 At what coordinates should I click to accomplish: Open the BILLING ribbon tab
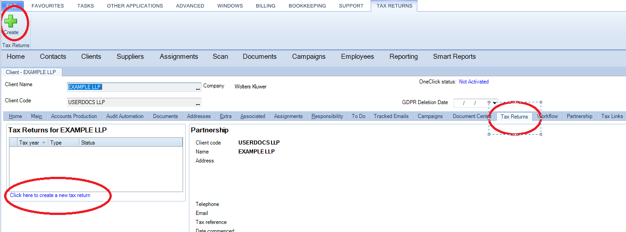[x=266, y=6]
